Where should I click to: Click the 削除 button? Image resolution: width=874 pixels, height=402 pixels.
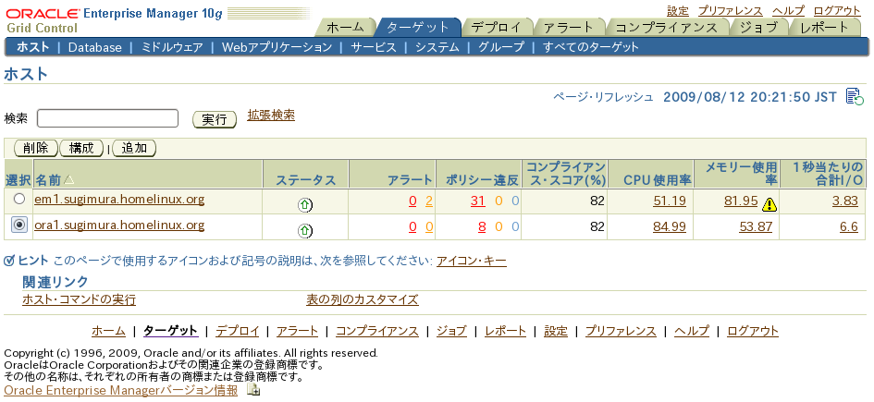pyautogui.click(x=36, y=148)
